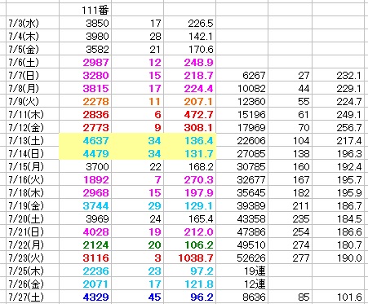368x304 pixels.
Task: Select the cell reading 12連
Action: (x=242, y=284)
